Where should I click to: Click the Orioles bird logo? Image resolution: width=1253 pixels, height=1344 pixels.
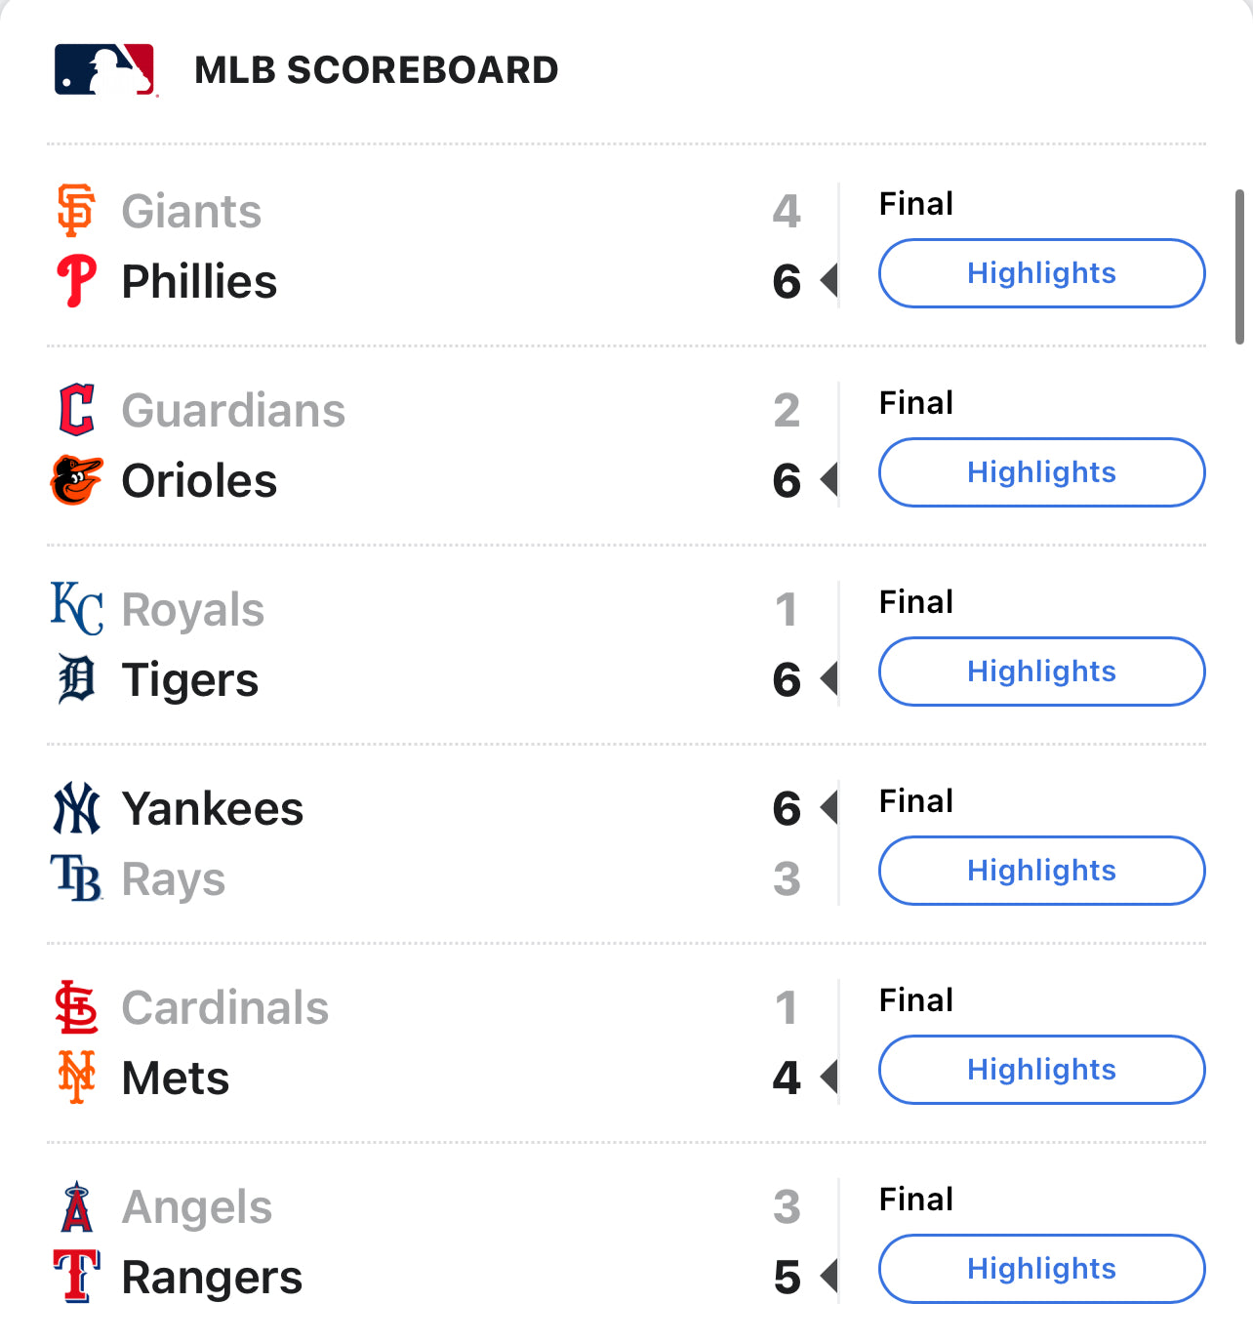click(76, 480)
